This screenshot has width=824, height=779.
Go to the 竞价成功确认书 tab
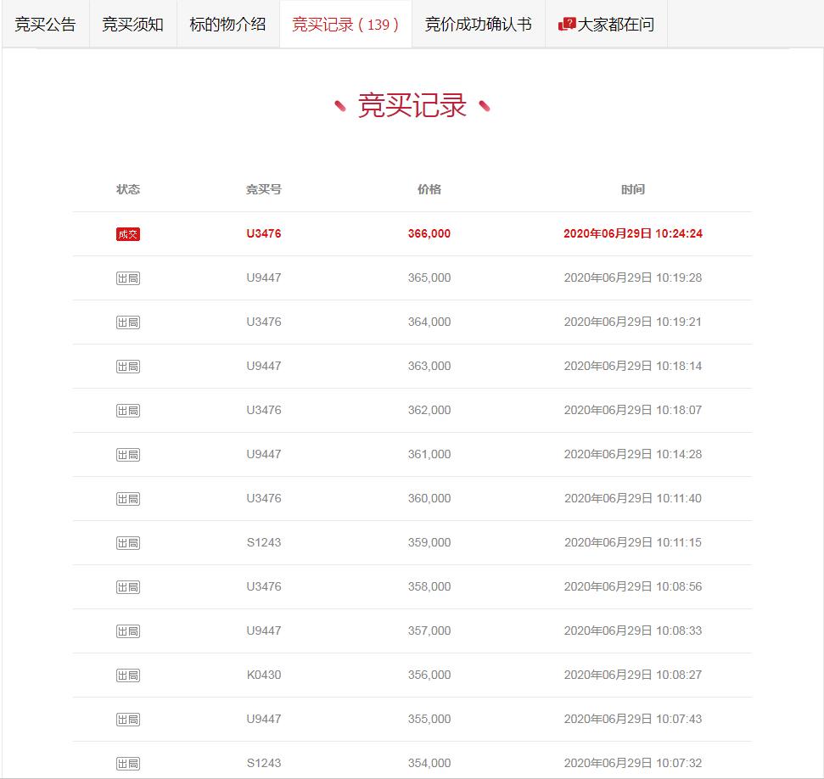coord(478,25)
